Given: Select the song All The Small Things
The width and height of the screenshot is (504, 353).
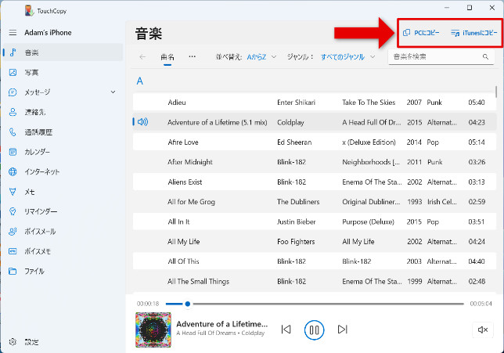Looking at the screenshot, I should pyautogui.click(x=315, y=281).
